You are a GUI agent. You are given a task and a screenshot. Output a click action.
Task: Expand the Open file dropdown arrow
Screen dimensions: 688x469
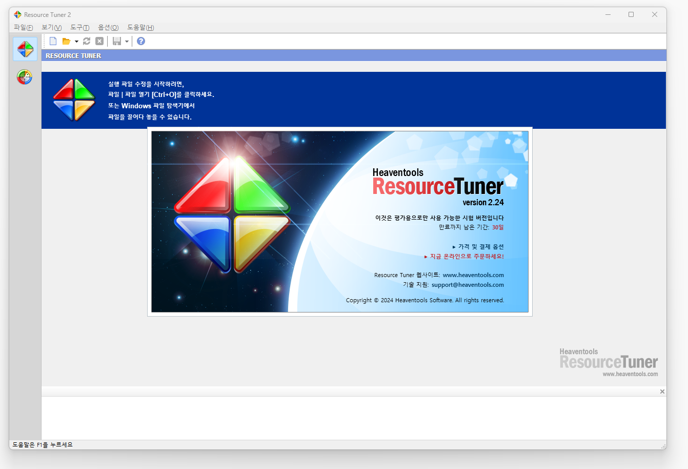[x=76, y=41]
